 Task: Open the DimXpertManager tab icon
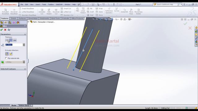point(14,23)
